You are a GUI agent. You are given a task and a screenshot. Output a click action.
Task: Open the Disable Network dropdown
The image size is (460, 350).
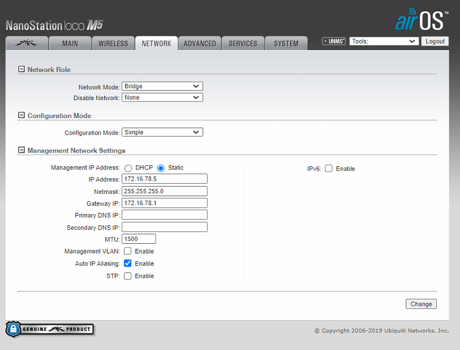(x=162, y=97)
